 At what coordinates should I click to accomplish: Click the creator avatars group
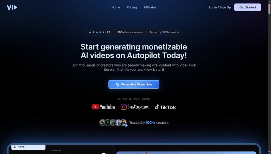pos(113,123)
